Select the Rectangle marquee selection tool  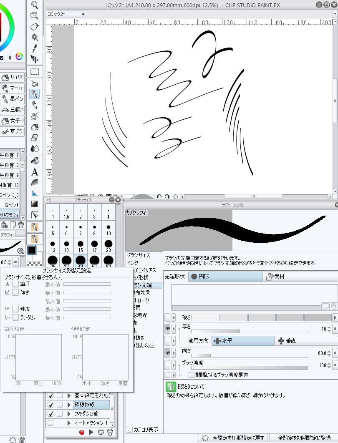coord(35,71)
